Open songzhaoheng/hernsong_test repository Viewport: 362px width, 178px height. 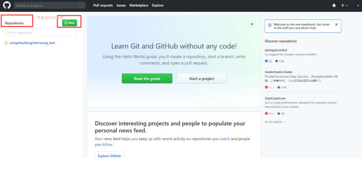coord(32,43)
